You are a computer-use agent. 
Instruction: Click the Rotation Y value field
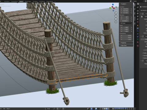click(125, 19)
